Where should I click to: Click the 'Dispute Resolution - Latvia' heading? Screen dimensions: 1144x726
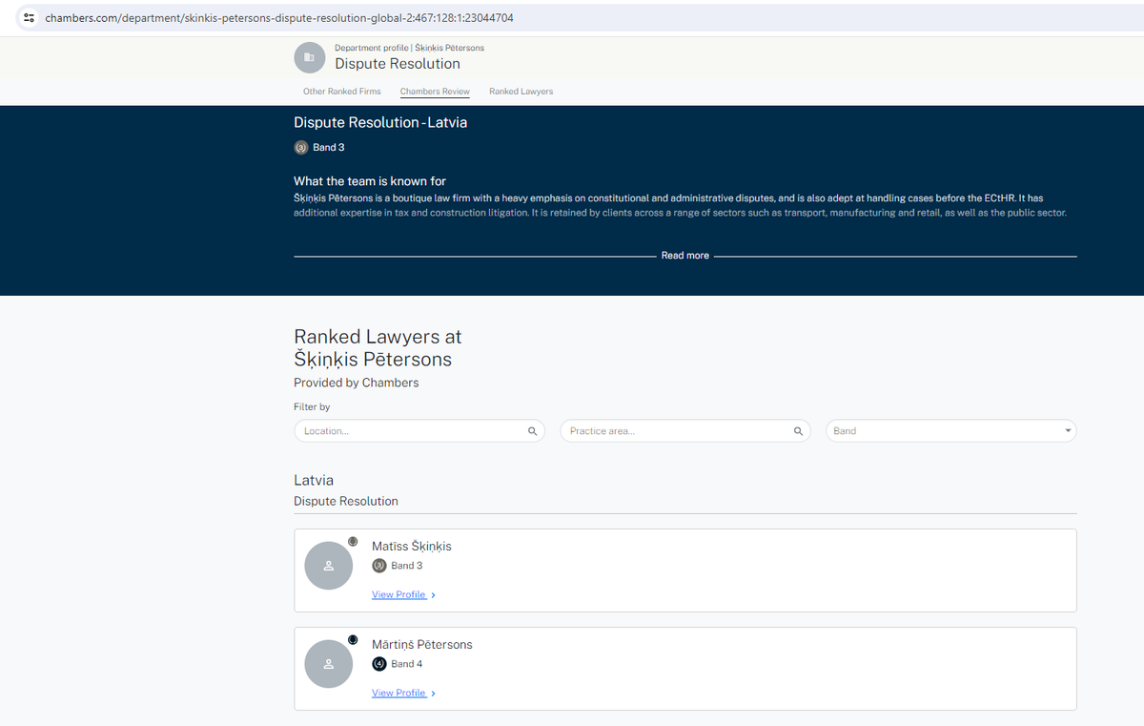tap(380, 123)
